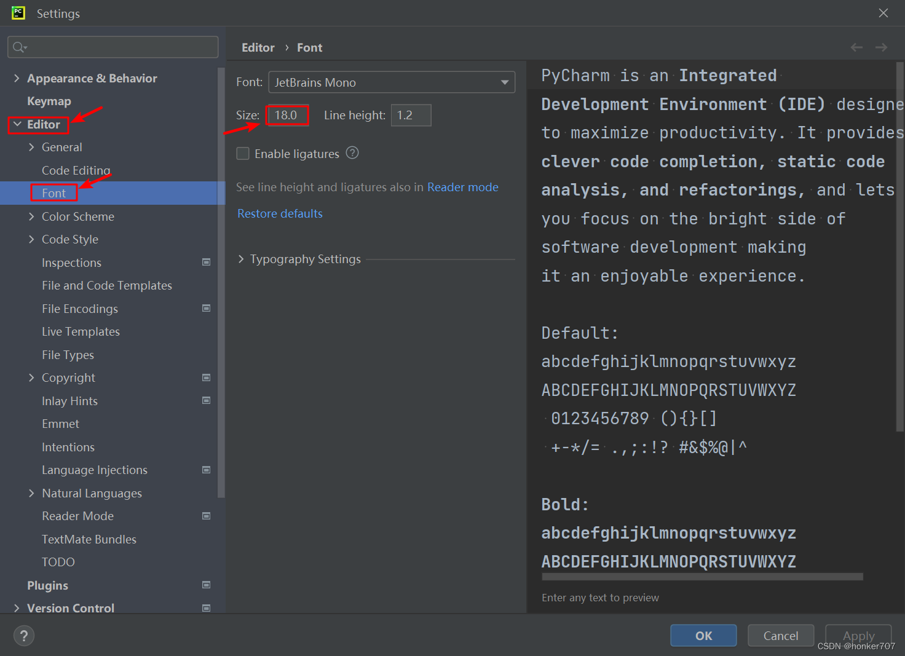Click the ligatures help question mark icon

pos(352,153)
